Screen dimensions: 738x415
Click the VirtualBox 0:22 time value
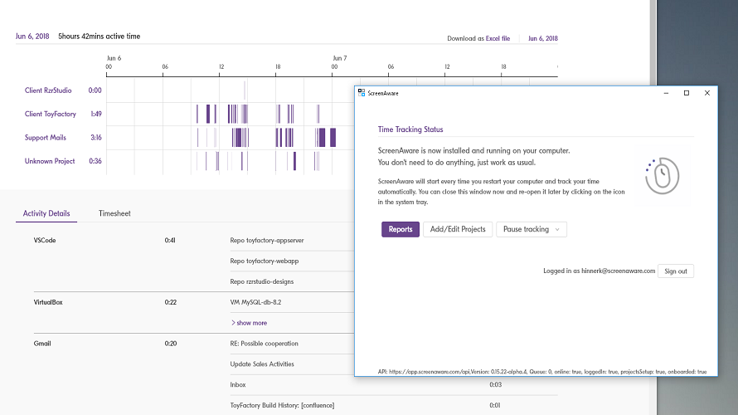tap(170, 302)
